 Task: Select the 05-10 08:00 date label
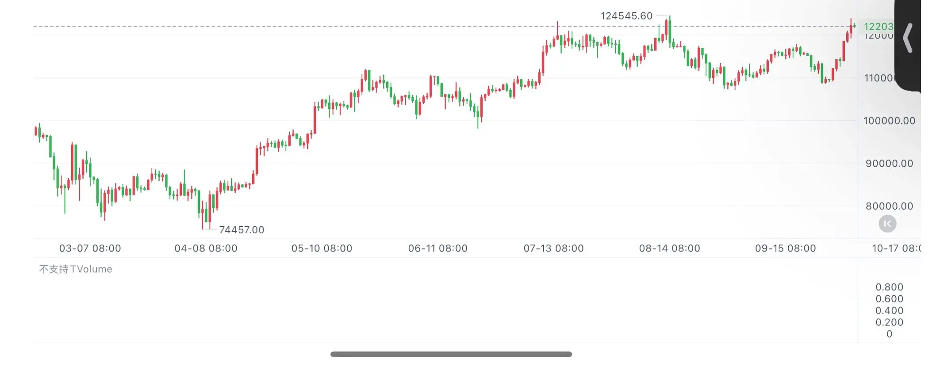[322, 248]
